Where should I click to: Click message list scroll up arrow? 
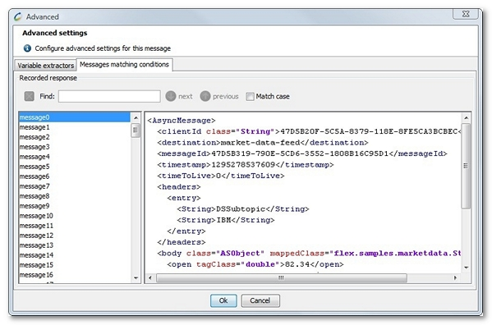tap(136, 118)
